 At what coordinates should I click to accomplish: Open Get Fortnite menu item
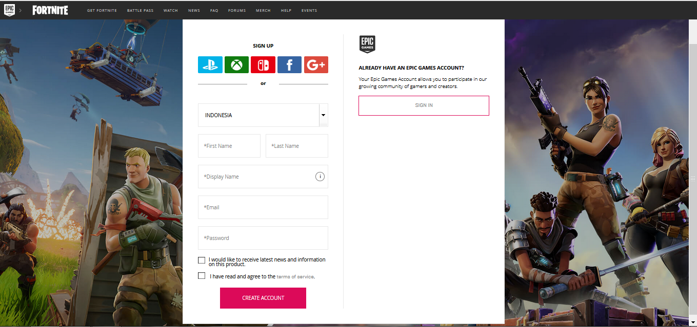[102, 11]
